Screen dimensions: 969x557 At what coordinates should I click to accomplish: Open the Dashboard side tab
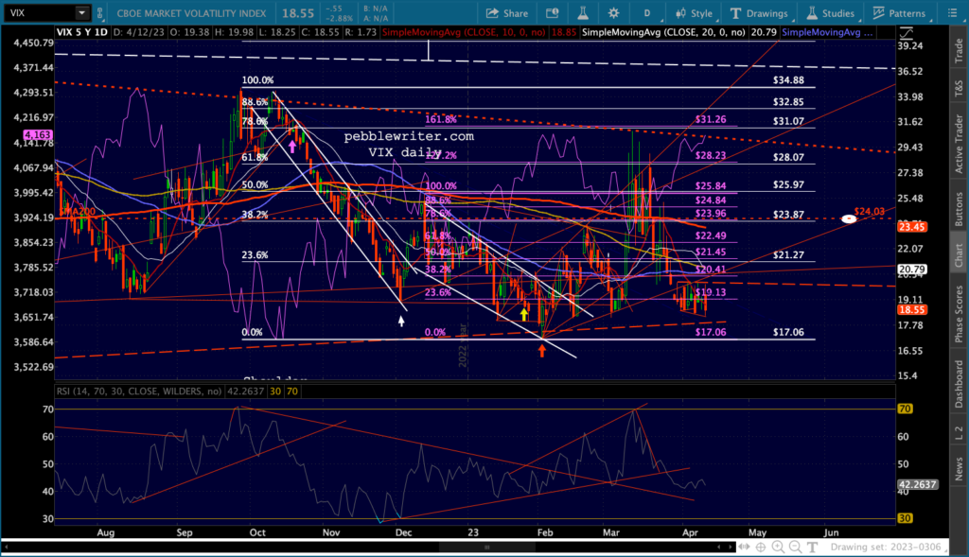point(959,384)
